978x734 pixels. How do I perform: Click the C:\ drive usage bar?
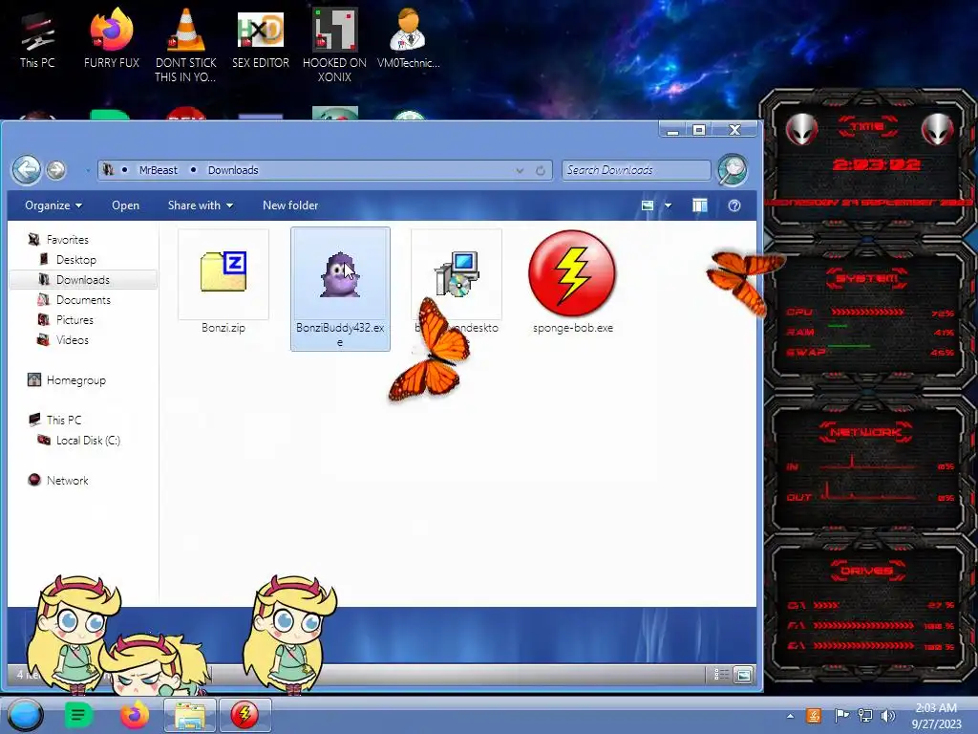tap(826, 605)
